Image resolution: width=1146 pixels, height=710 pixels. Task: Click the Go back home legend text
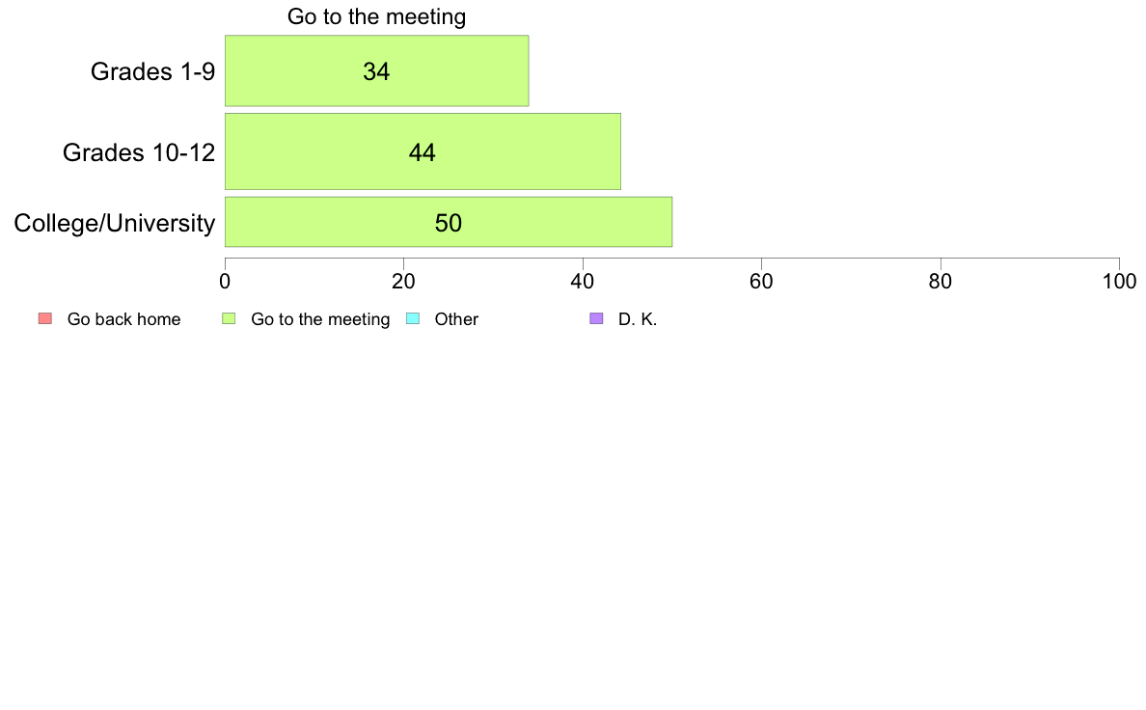(123, 319)
